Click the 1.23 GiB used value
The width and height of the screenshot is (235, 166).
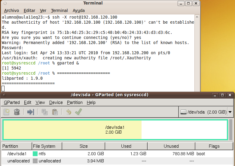[138, 154]
